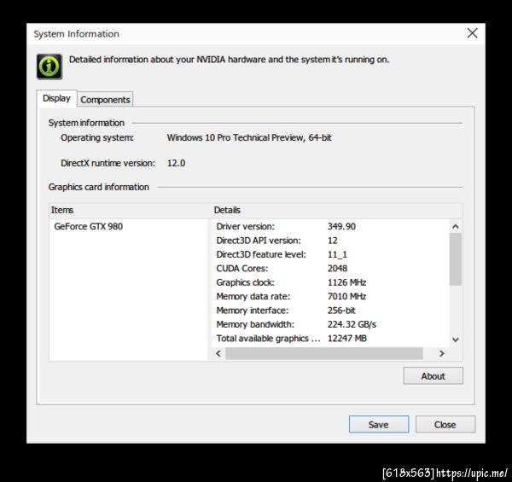This screenshot has width=512, height=482.
Task: Click the horizontal scrollbar thumb
Action: click(324, 353)
